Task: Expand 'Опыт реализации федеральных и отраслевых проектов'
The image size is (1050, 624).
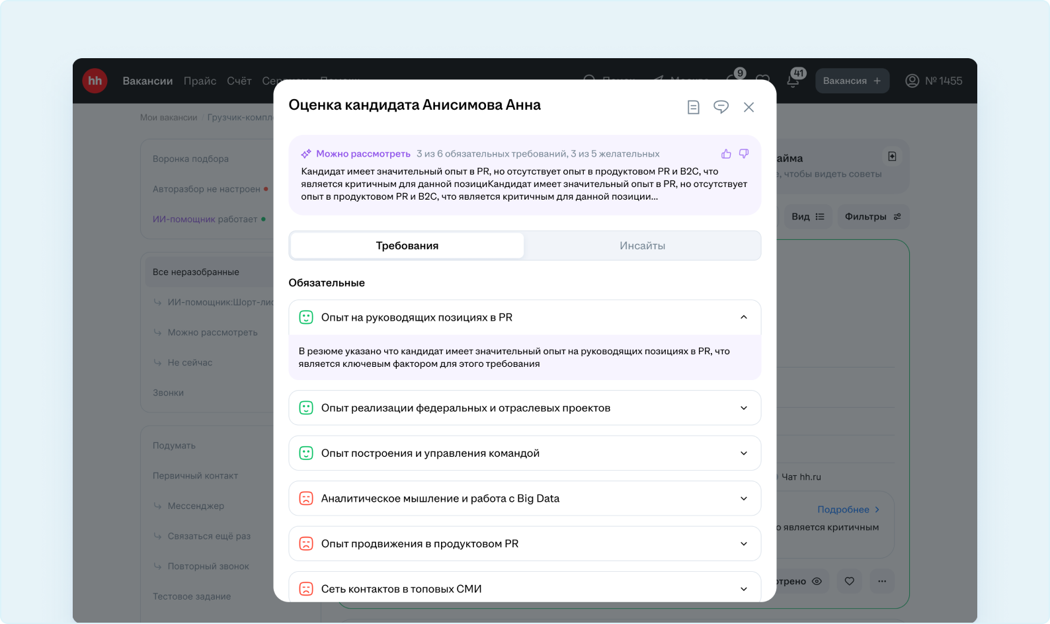Action: pos(743,408)
